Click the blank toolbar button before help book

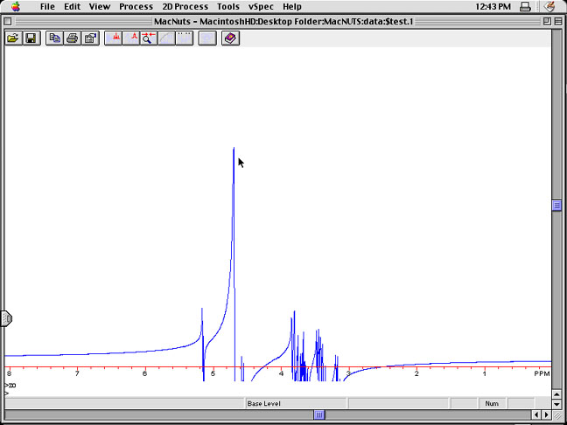[207, 38]
